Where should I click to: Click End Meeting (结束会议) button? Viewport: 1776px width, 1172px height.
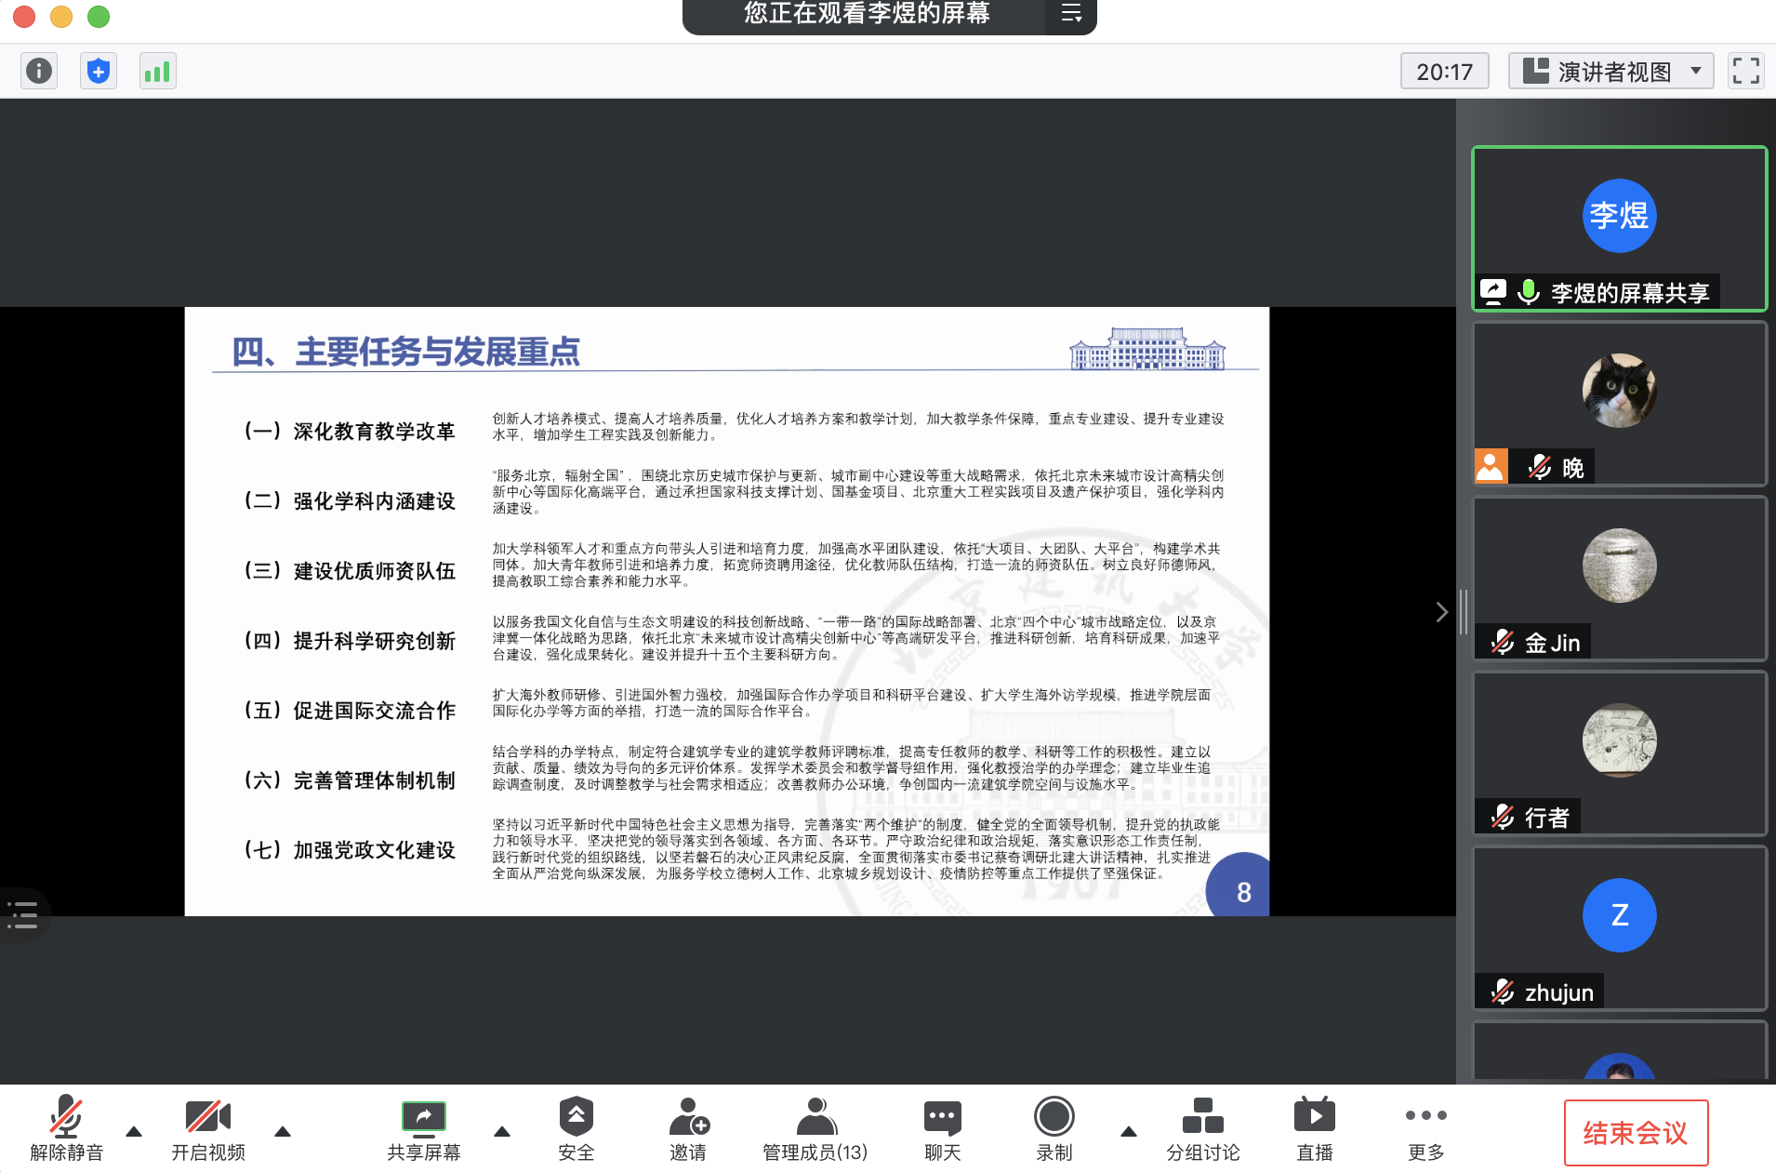point(1636,1132)
